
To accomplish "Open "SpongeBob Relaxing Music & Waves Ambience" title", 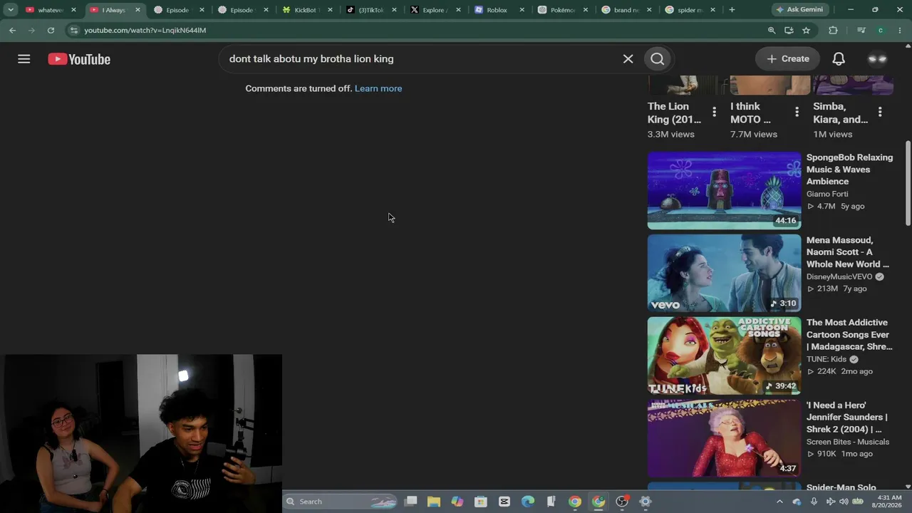I will click(x=849, y=170).
